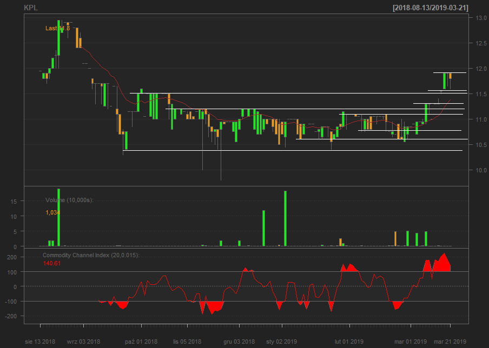Select the red CCI value 140.61
The width and height of the screenshot is (489, 348).
click(x=52, y=264)
